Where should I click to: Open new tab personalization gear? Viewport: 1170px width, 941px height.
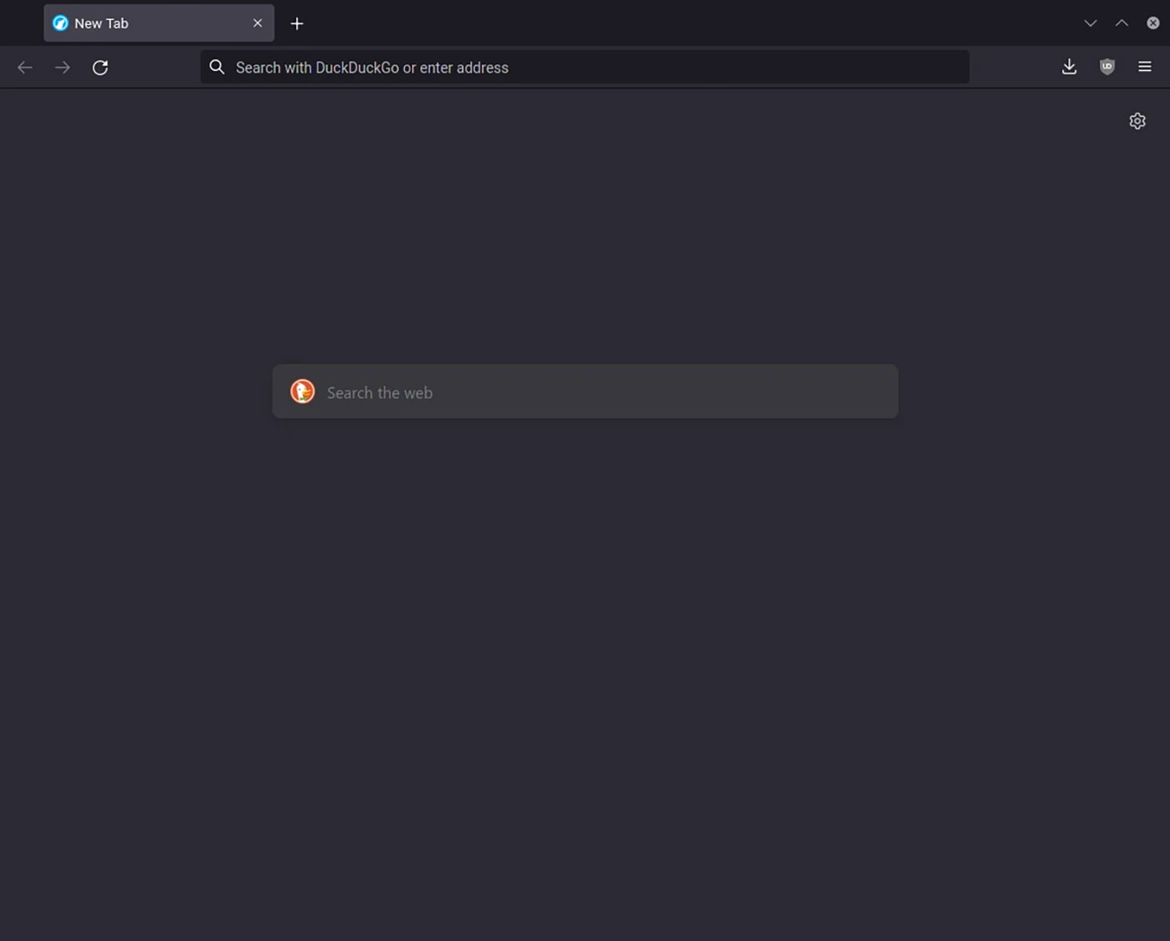(1137, 121)
